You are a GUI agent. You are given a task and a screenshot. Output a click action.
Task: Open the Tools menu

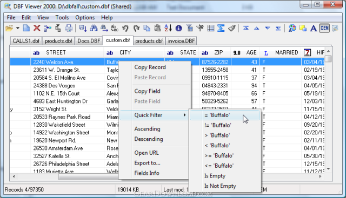(62, 17)
